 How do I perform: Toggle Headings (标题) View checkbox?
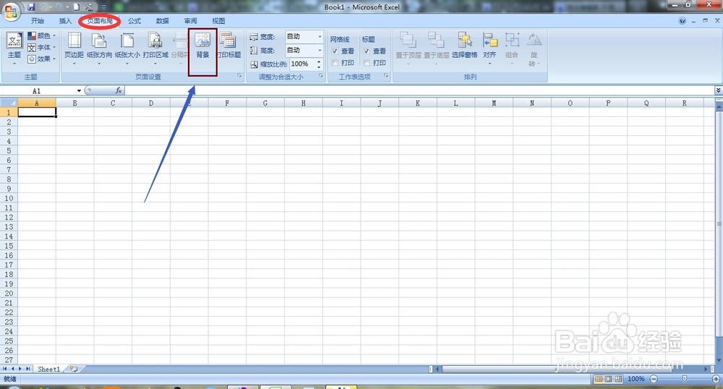coord(367,51)
